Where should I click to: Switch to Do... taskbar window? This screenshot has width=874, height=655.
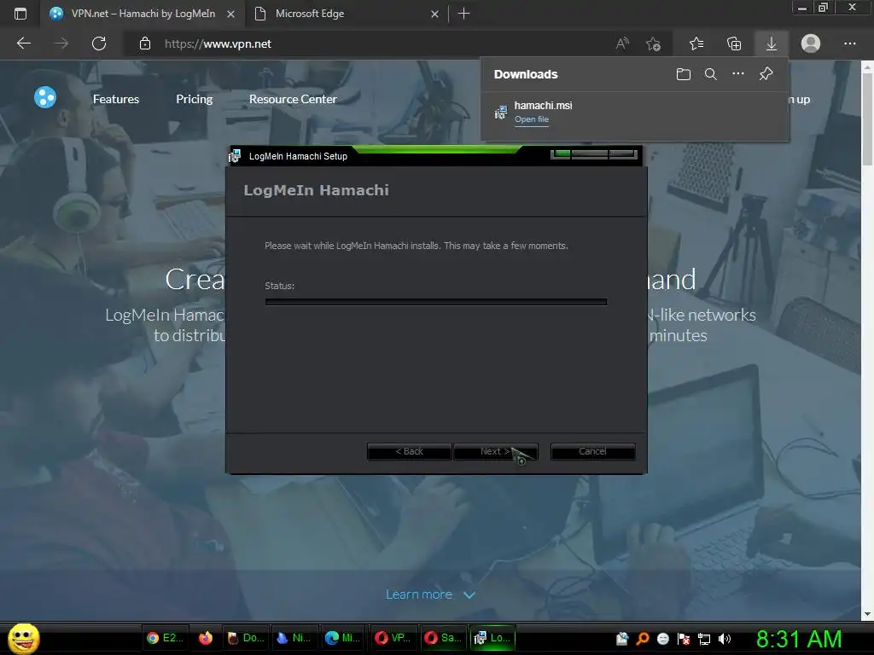click(x=246, y=638)
